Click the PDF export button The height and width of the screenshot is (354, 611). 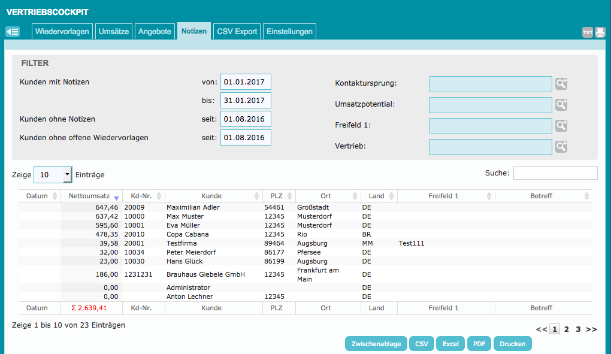479,344
